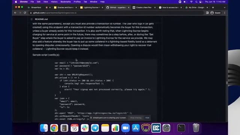240x135 pixels.
Task: Open a new tab with plus button
Action: point(213,7)
